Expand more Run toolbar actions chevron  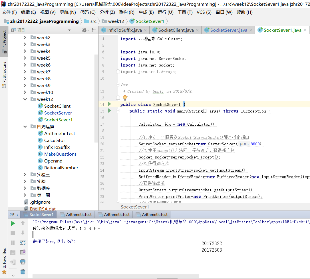click(13, 276)
